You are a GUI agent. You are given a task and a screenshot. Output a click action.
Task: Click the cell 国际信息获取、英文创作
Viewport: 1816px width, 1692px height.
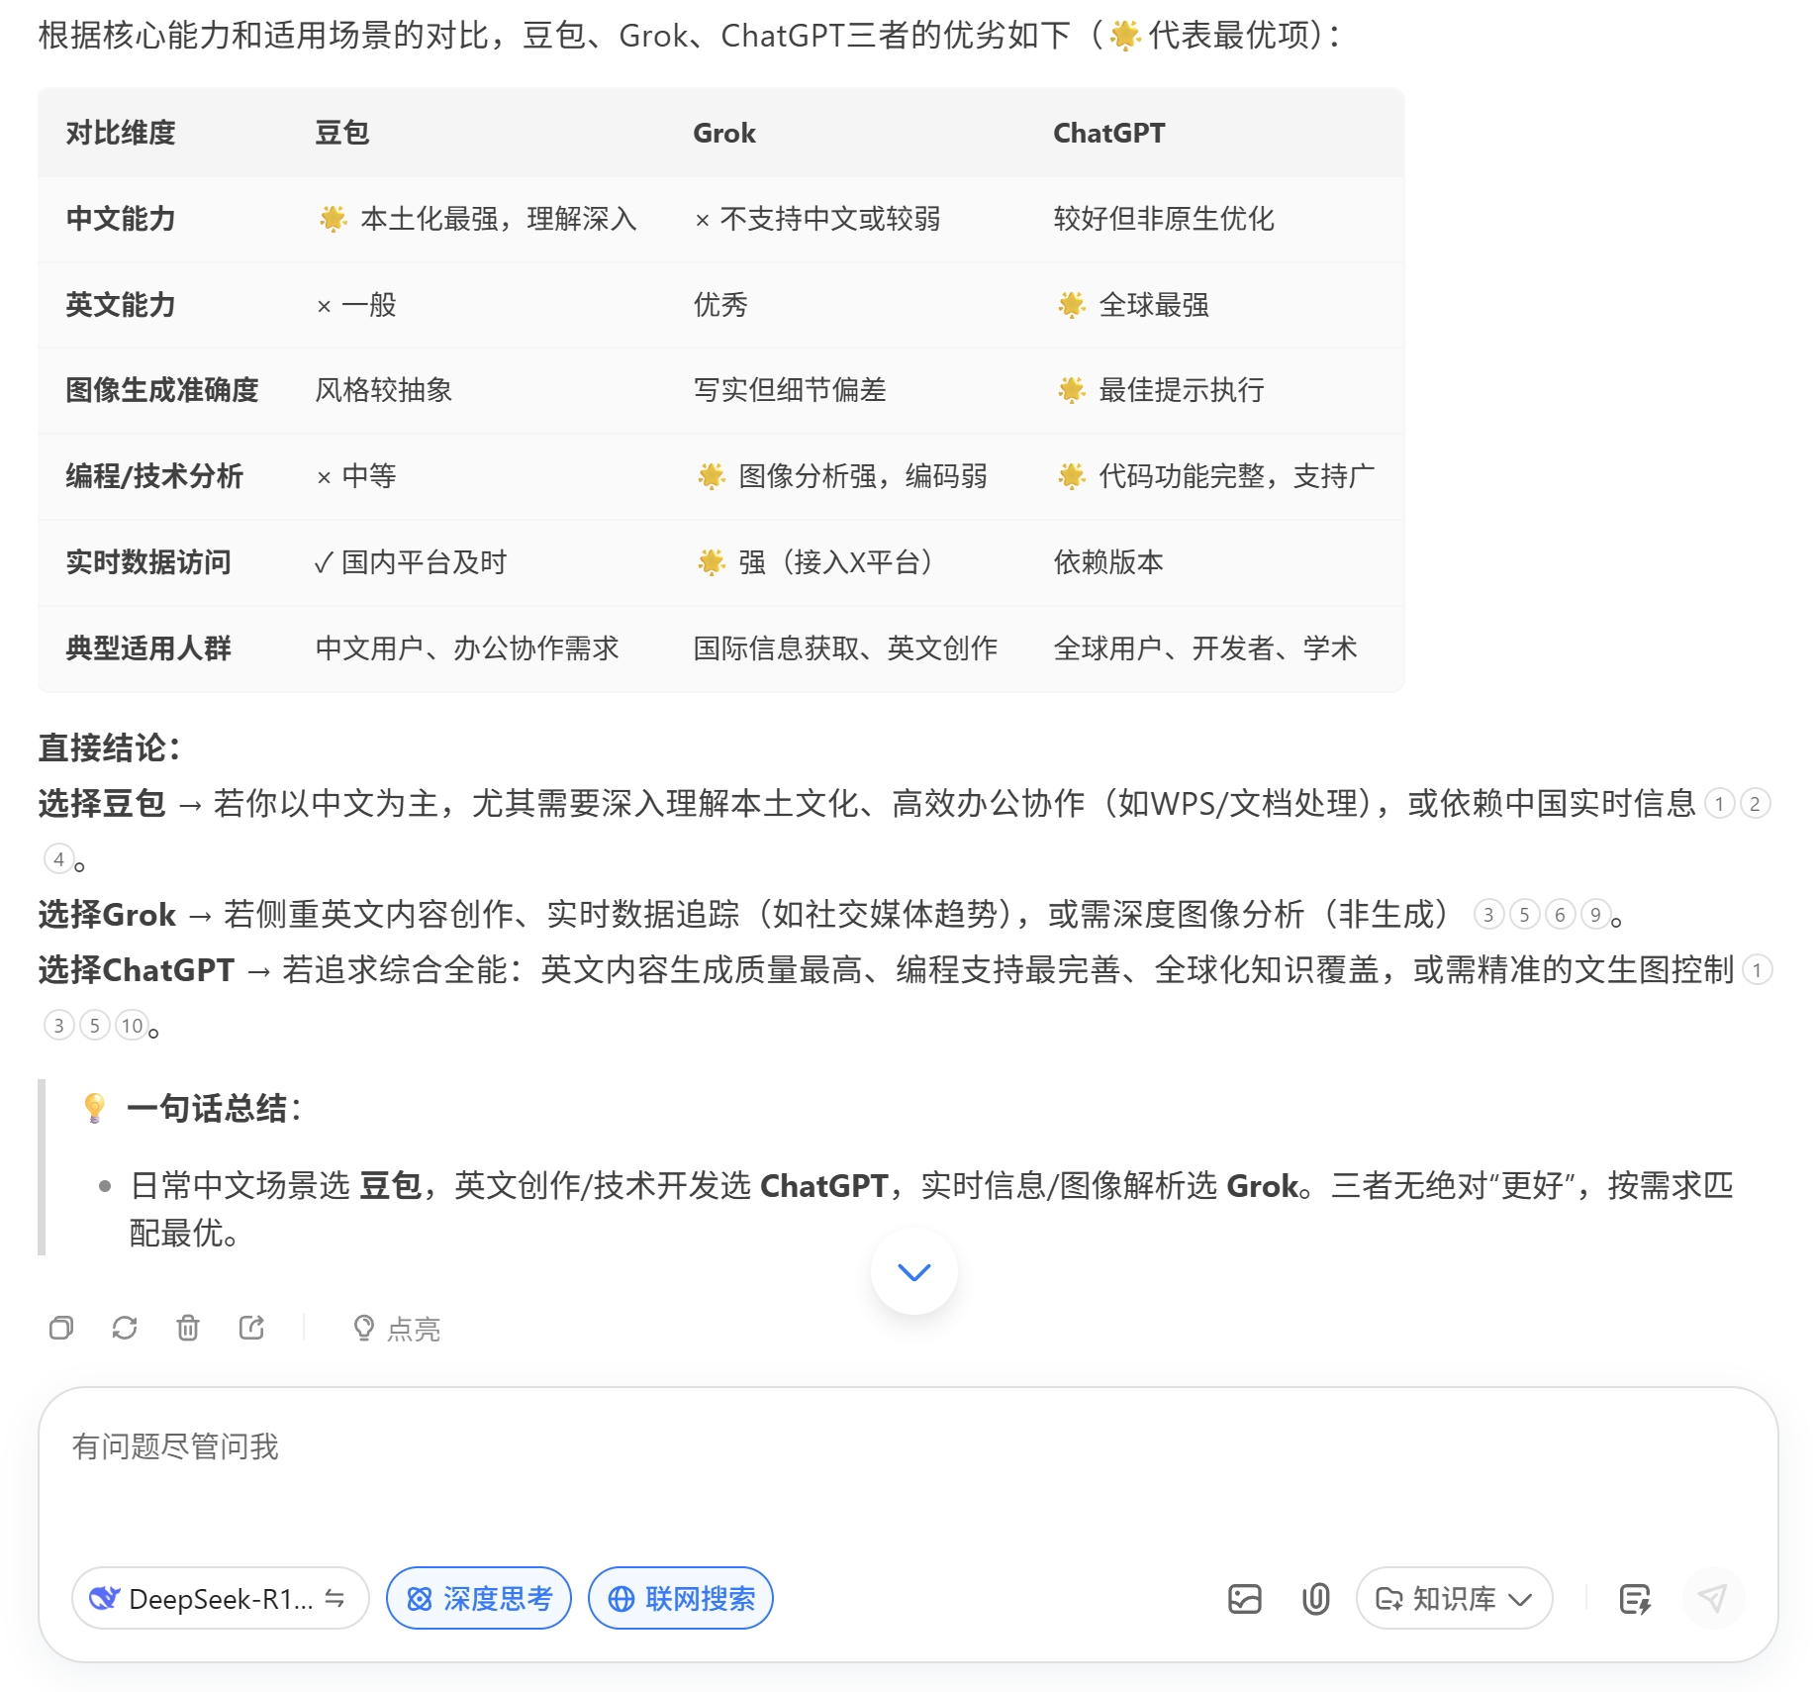tap(845, 648)
